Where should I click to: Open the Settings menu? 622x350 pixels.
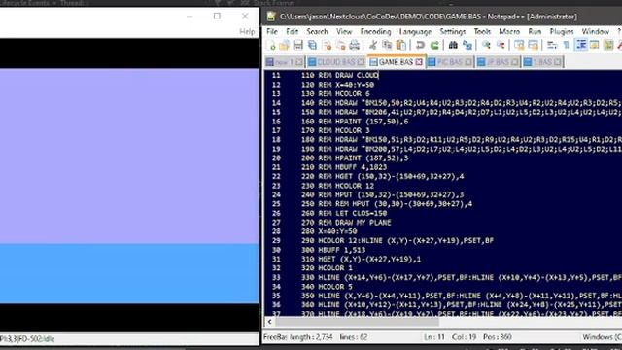point(453,31)
